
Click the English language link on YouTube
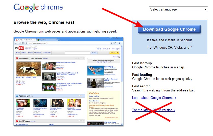coord(35,49)
